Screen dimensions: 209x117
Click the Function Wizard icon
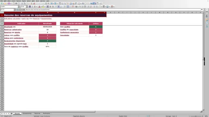tap(18, 10)
